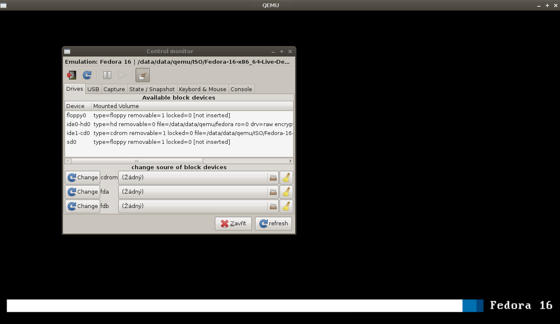This screenshot has width=560, height=324.
Task: Select the ide1-cd0 device row
Action: (179, 133)
